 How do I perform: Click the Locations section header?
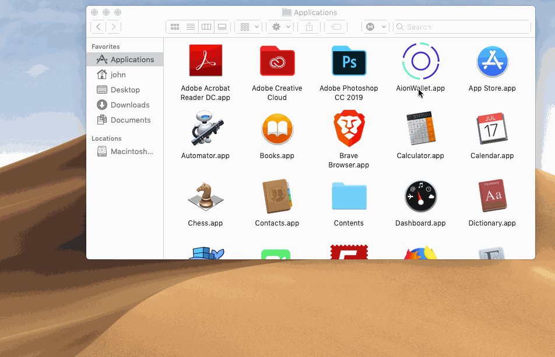tap(107, 138)
